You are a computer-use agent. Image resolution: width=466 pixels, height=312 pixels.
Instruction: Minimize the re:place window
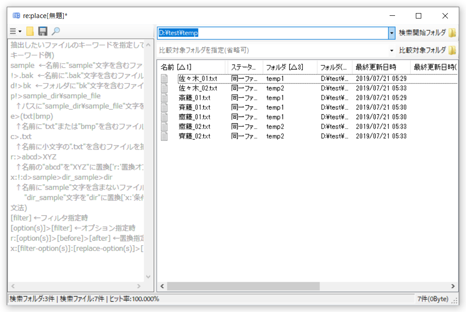pyautogui.click(x=392, y=16)
